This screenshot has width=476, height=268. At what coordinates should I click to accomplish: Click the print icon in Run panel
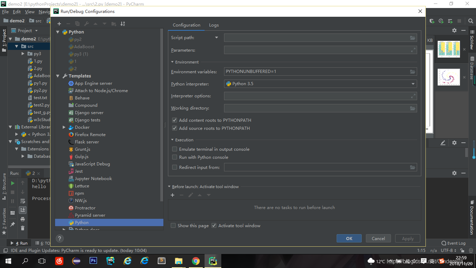[23, 219]
